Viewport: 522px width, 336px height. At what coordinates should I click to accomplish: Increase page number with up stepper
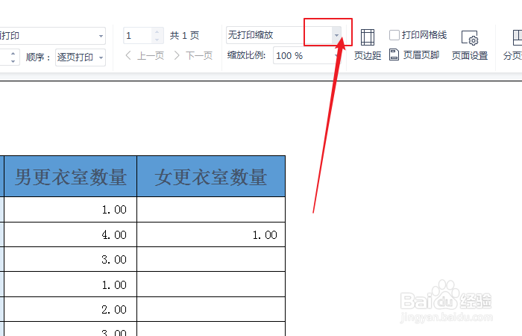pyautogui.click(x=157, y=31)
